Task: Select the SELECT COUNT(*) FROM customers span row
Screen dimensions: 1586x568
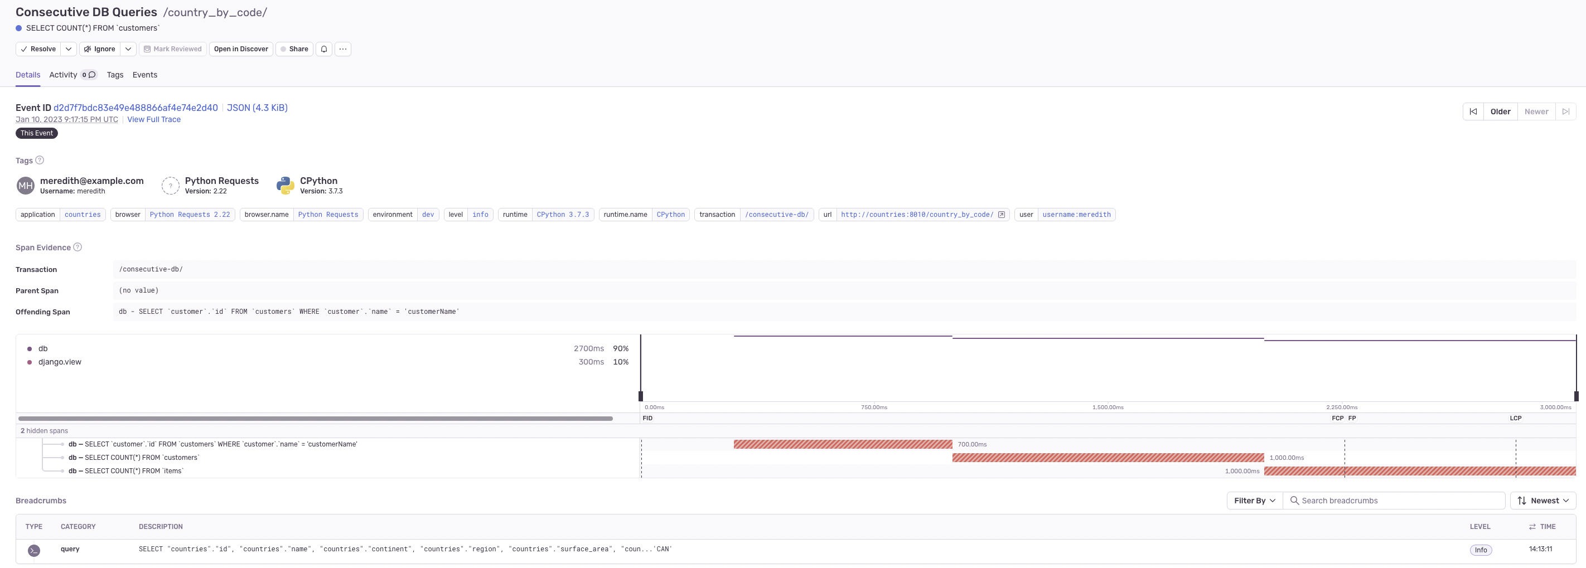Action: tap(328, 458)
